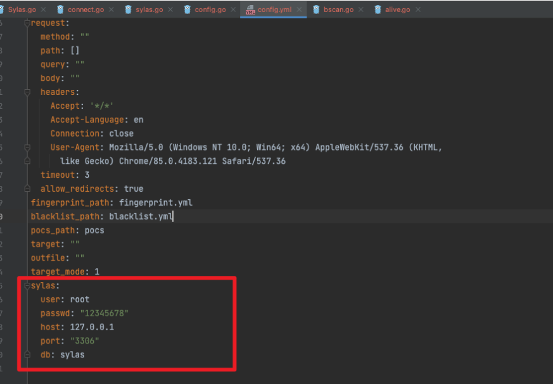Open the bscan.go tab

click(x=338, y=9)
